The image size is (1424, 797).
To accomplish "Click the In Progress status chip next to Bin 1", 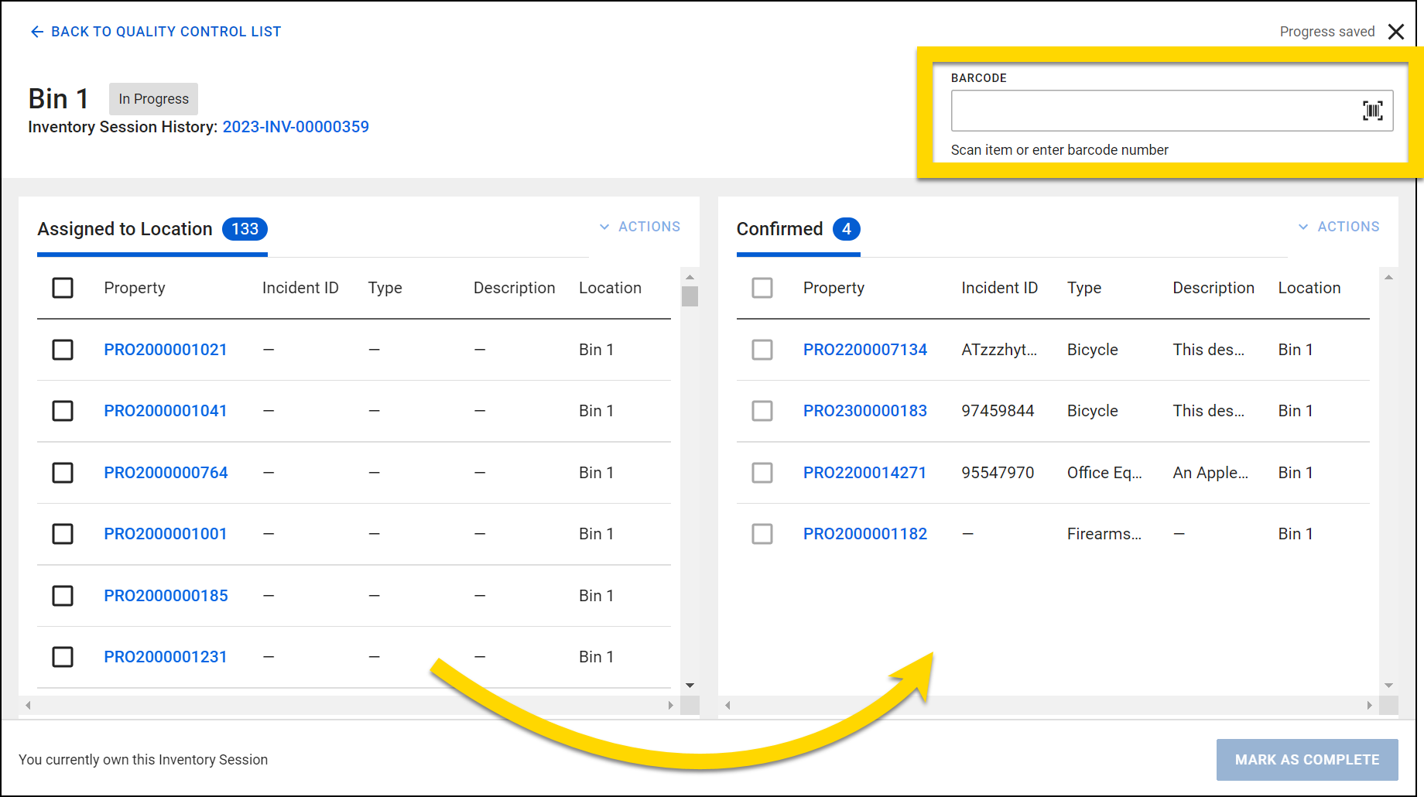I will 152,98.
